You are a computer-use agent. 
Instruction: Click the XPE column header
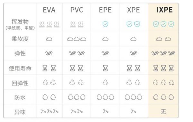click(x=133, y=10)
